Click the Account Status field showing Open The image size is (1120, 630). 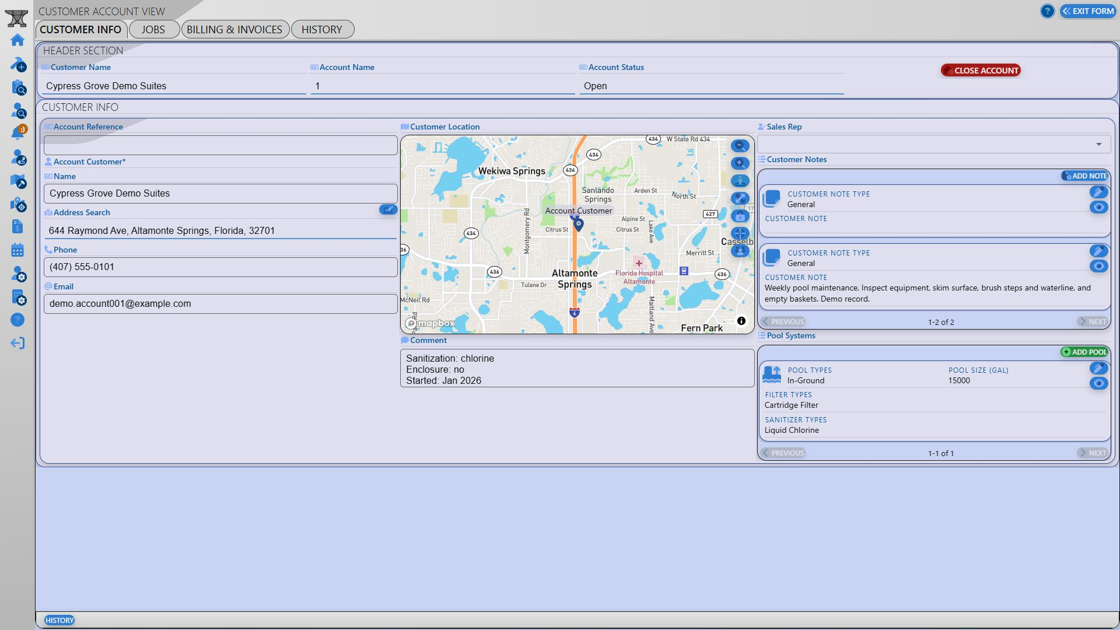pyautogui.click(x=712, y=86)
